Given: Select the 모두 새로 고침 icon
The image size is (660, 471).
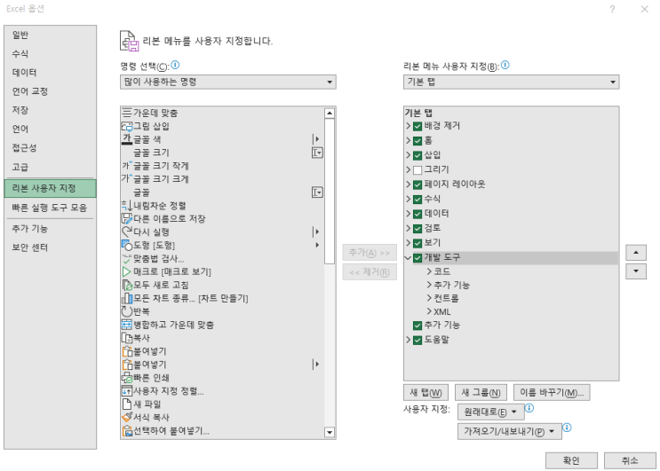Looking at the screenshot, I should coord(127,285).
